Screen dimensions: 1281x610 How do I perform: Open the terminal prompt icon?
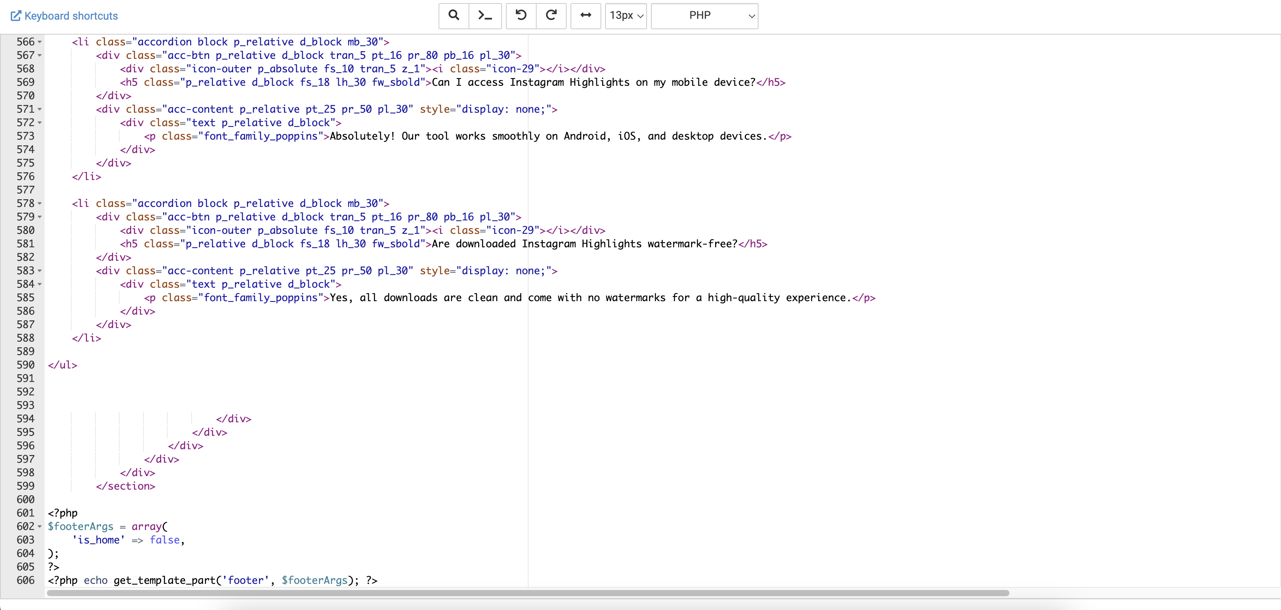click(485, 15)
